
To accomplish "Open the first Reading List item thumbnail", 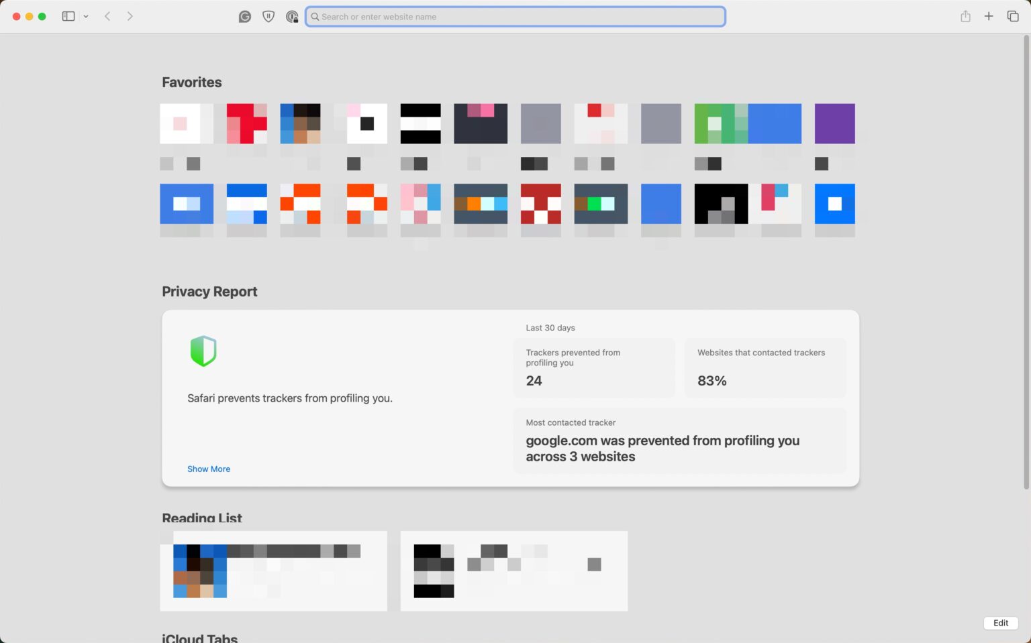I will [x=199, y=571].
